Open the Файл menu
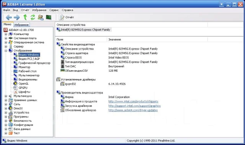This screenshot has width=245, height=145. pos(7,10)
